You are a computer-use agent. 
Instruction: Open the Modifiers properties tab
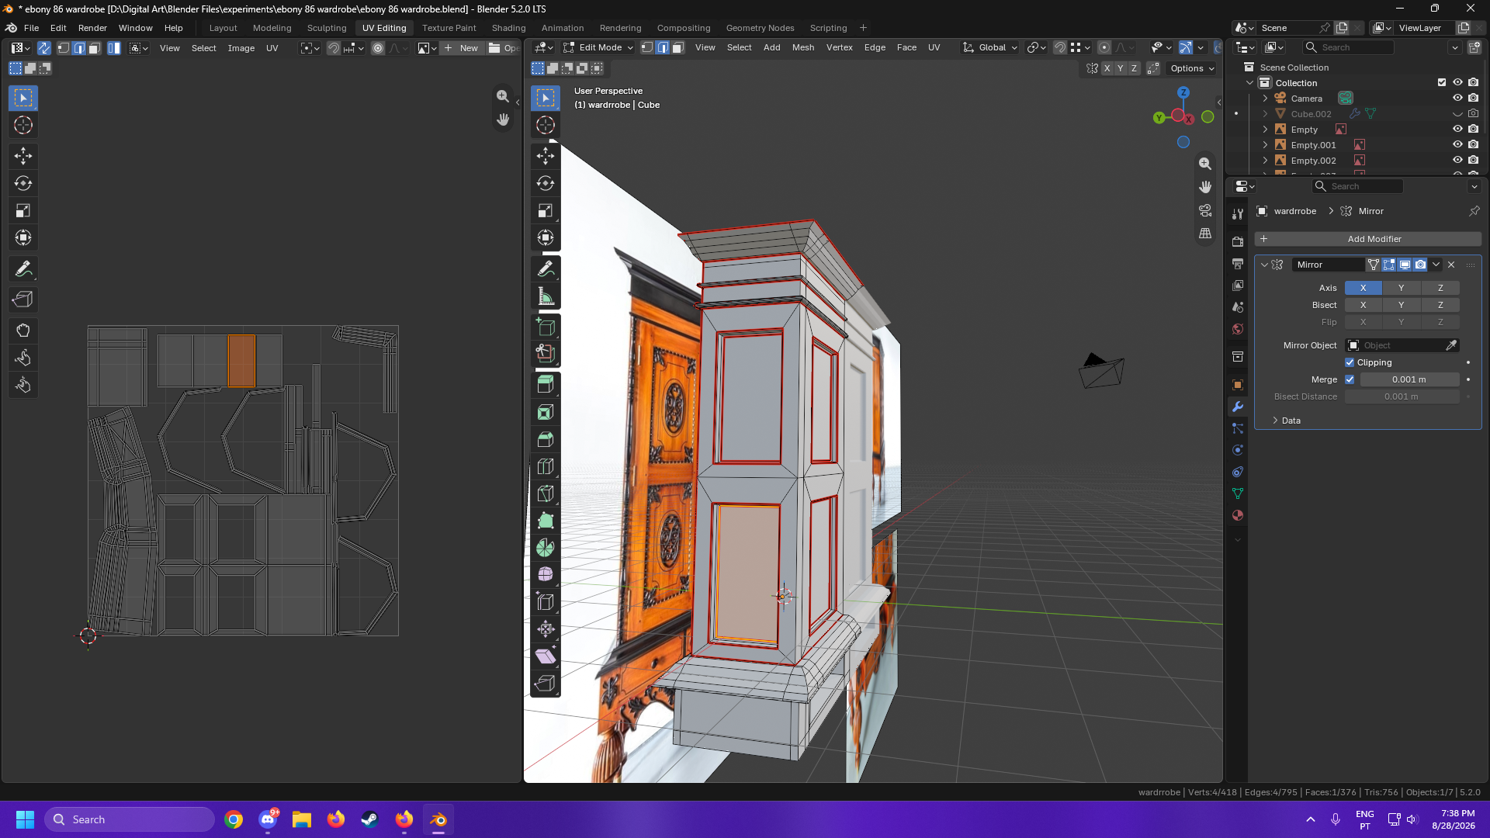pyautogui.click(x=1238, y=407)
